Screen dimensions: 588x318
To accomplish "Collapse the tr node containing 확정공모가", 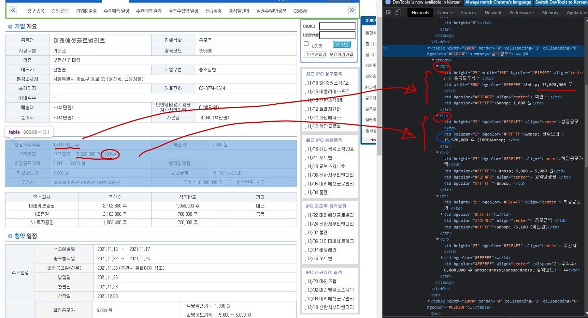I will (437, 196).
